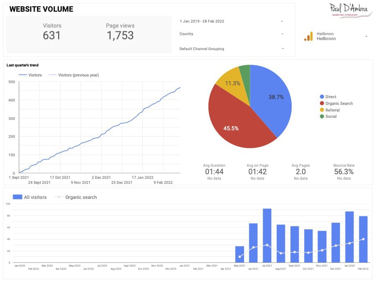Click the Jun 2021 visitors bar

coord(253,243)
